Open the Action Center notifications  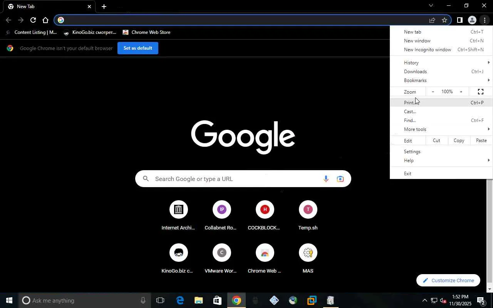[481, 300]
